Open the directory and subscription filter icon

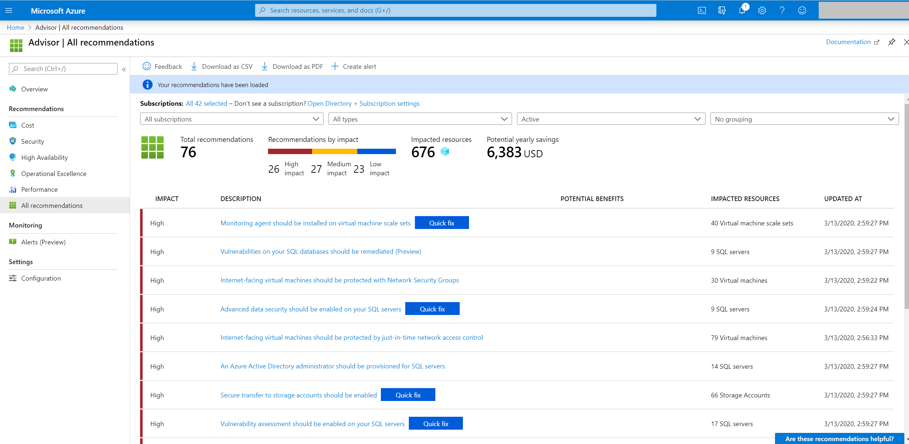722,10
